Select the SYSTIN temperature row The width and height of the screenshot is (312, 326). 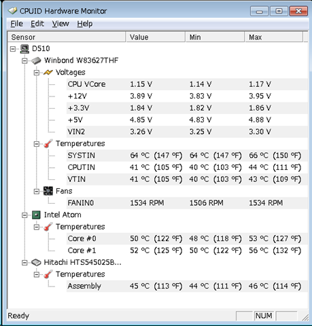(187, 156)
